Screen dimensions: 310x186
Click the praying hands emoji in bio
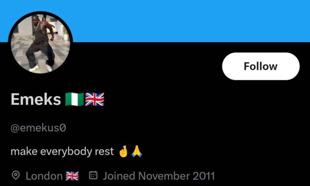click(x=137, y=151)
